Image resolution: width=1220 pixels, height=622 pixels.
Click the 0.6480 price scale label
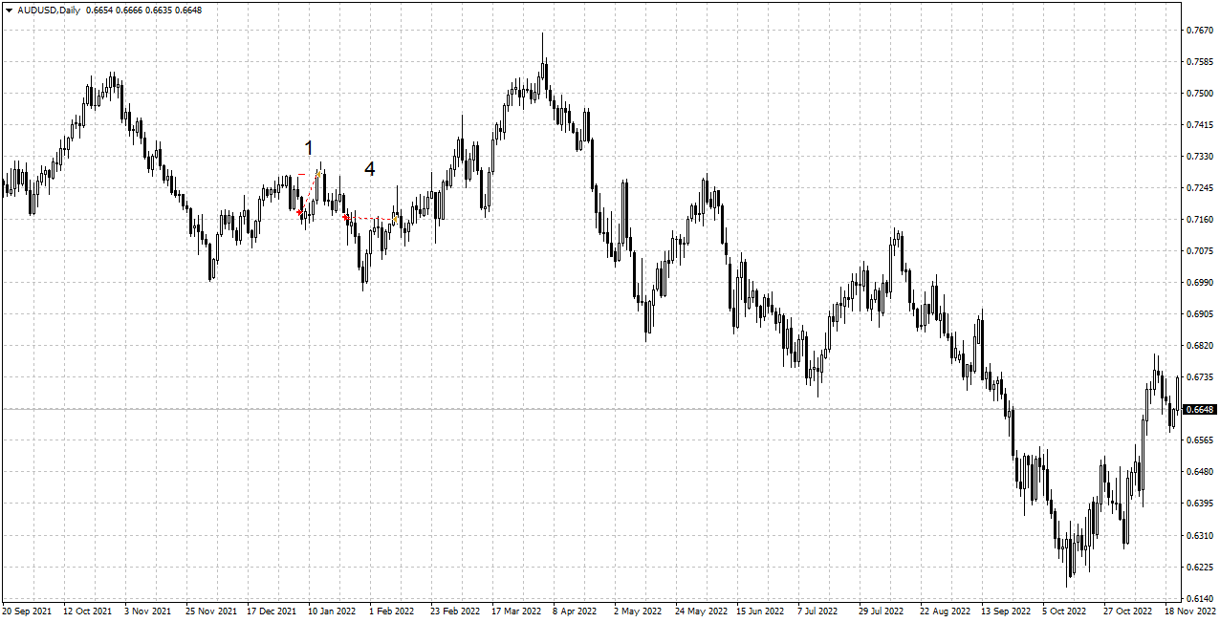(x=1200, y=472)
